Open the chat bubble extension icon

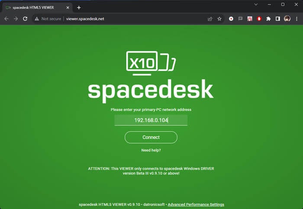240,19
